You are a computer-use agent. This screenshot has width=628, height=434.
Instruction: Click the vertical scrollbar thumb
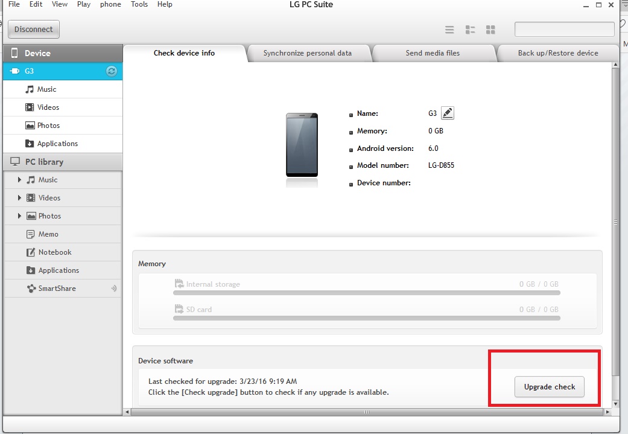point(615,222)
